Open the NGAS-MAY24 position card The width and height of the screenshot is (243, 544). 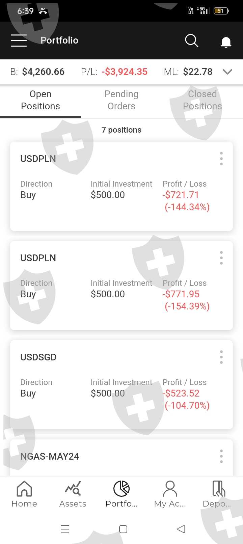point(50,457)
